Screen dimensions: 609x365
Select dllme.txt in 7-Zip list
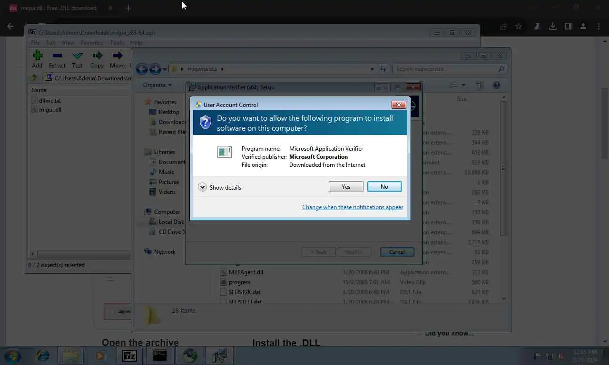coord(50,101)
